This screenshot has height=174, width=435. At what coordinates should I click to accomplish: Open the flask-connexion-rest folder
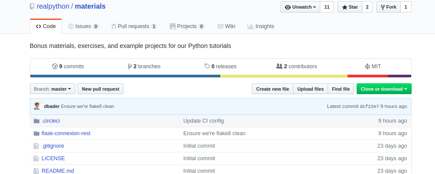66,133
